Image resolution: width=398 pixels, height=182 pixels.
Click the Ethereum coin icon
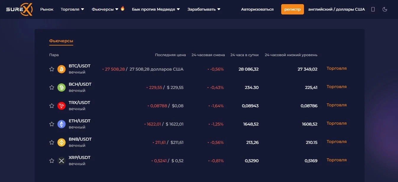coord(62,124)
